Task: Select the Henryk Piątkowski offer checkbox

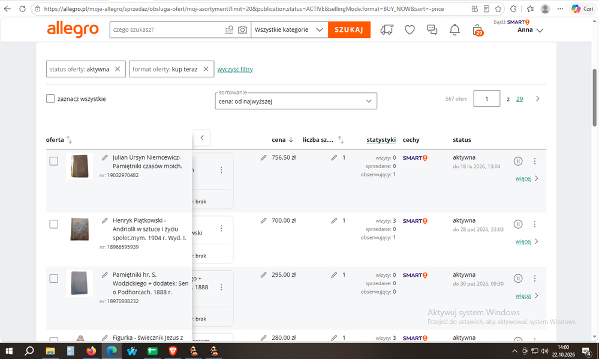Action: coord(54,225)
